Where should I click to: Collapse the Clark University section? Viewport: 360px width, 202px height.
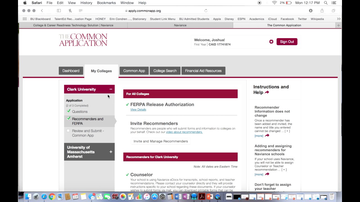(111, 89)
